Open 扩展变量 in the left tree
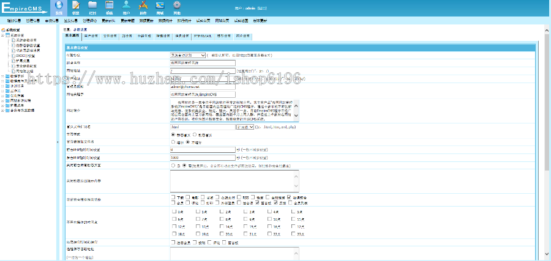This screenshot has width=551, height=261. [x=23, y=61]
